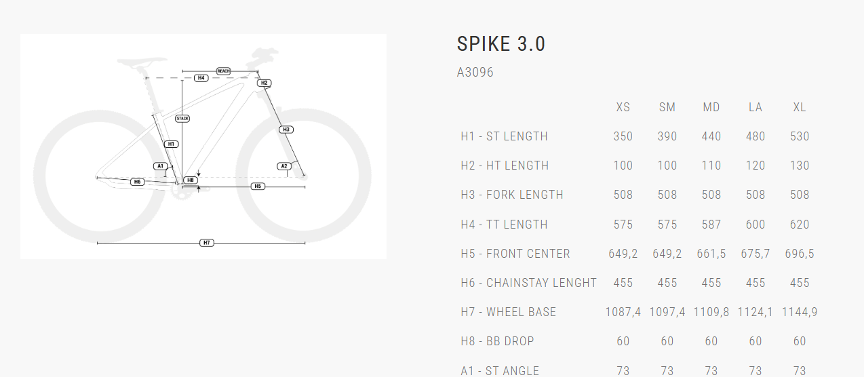This screenshot has height=388, width=864.
Task: Click the A1 seat tube angle marker
Action: 161,166
